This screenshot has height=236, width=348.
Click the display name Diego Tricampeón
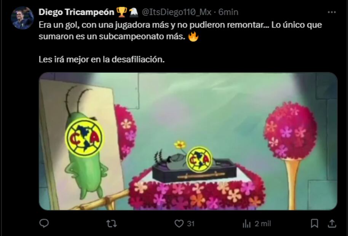click(77, 12)
